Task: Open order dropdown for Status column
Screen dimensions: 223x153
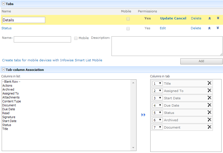Action: [x=158, y=112]
